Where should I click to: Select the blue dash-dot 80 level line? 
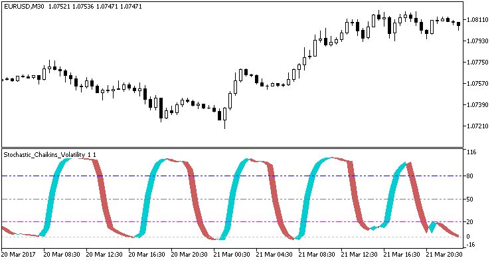pyautogui.click(x=232, y=176)
